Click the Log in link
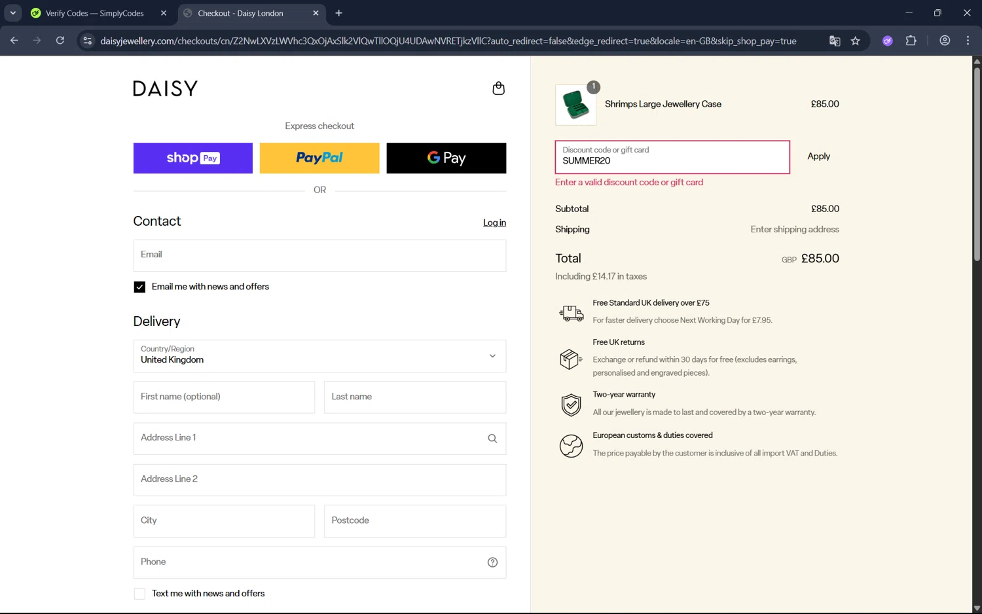Screen dimensions: 982x614 [x=494, y=223]
